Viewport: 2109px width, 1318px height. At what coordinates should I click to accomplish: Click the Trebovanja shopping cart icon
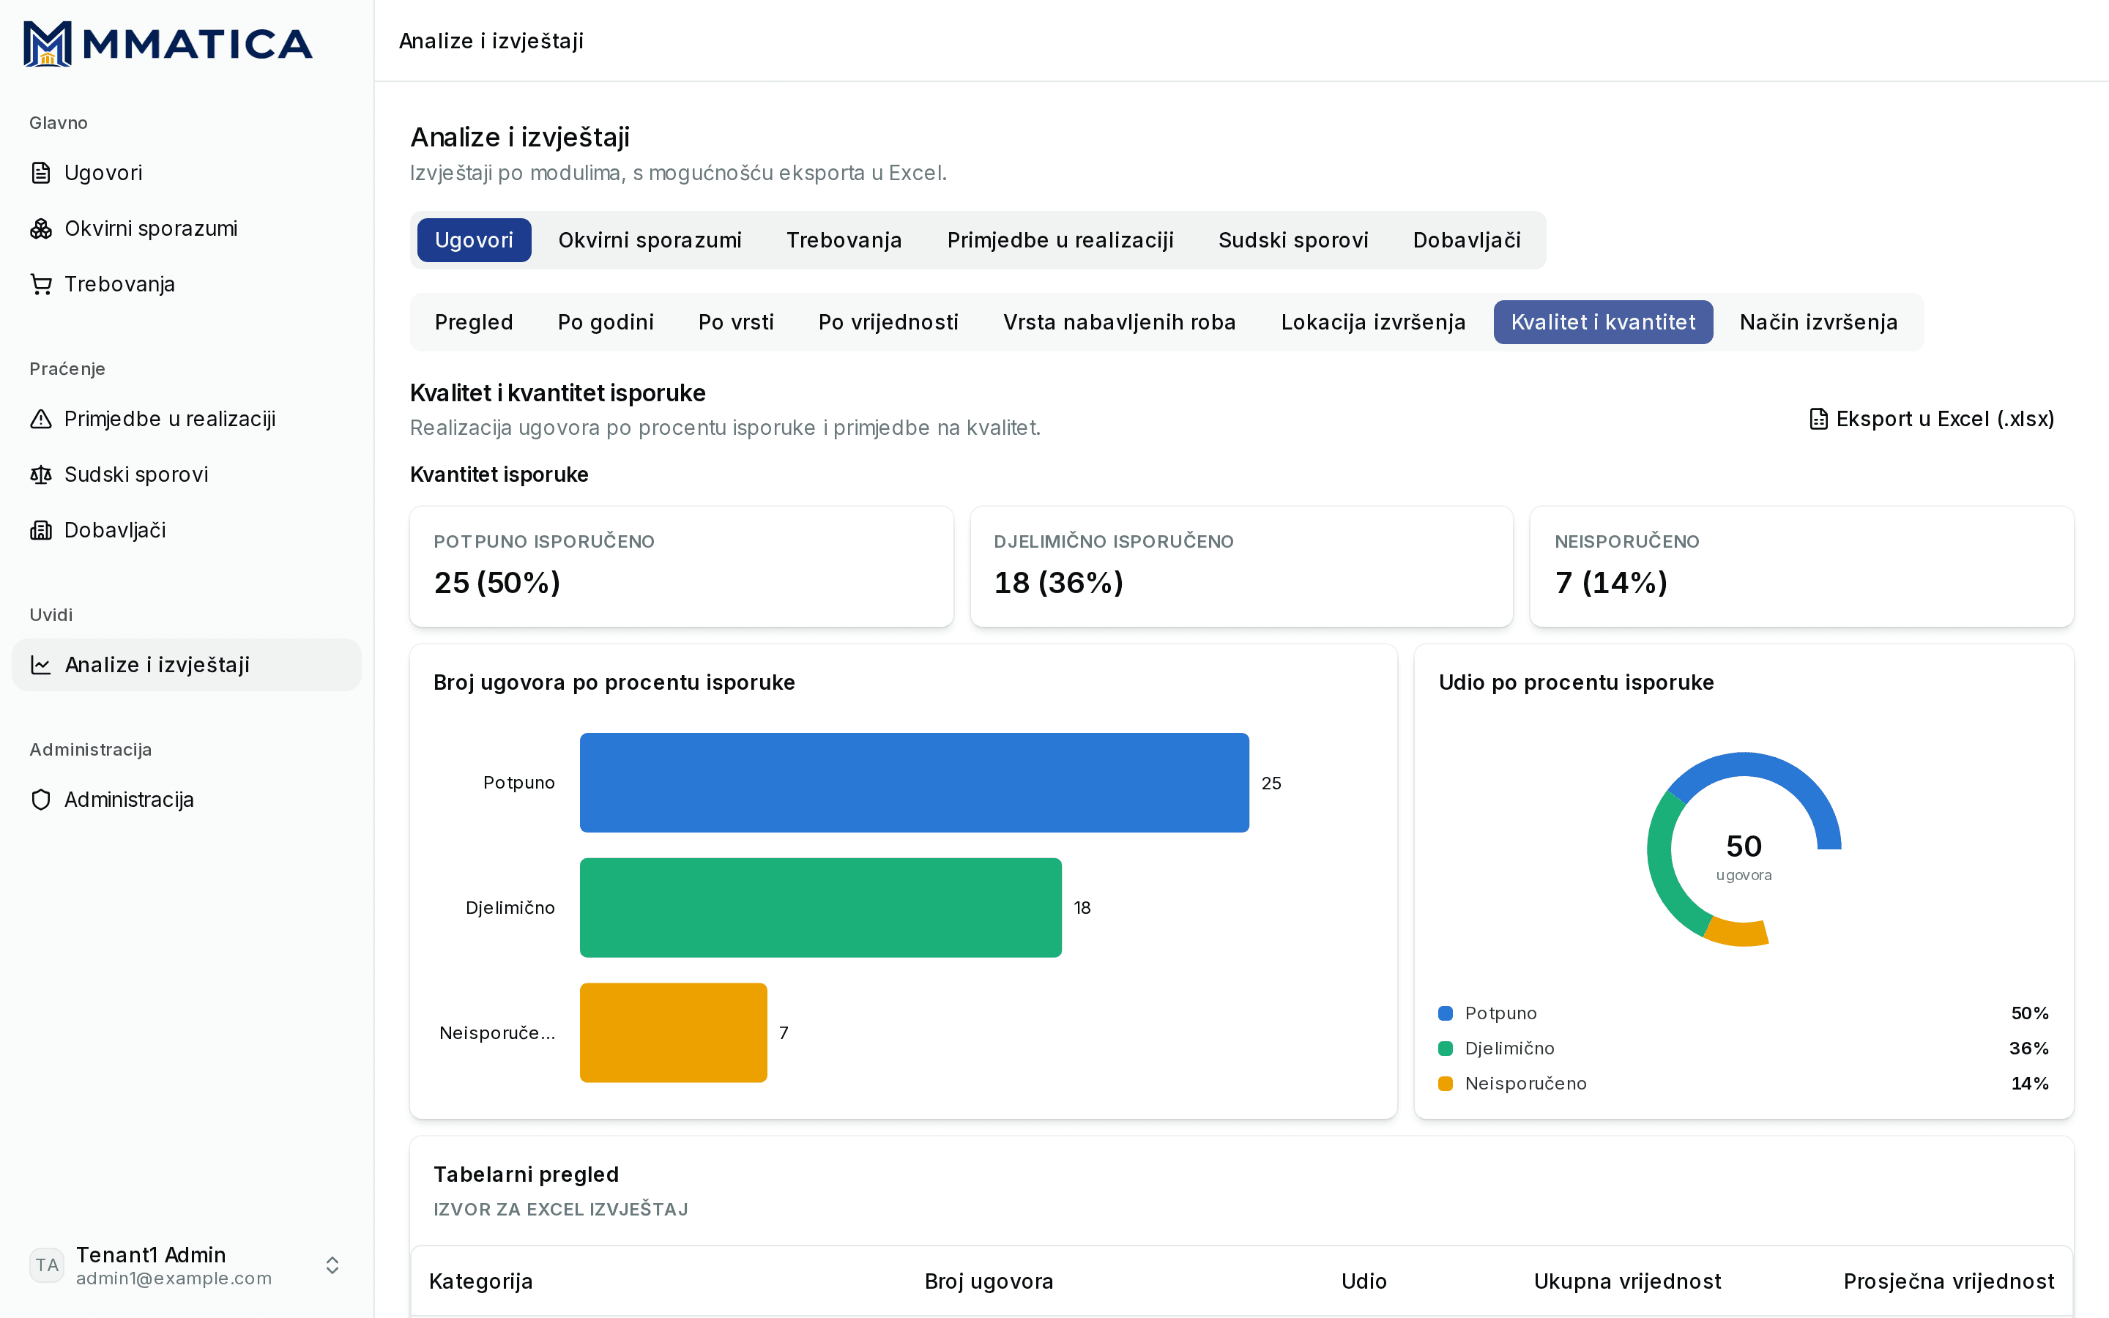pyautogui.click(x=41, y=284)
